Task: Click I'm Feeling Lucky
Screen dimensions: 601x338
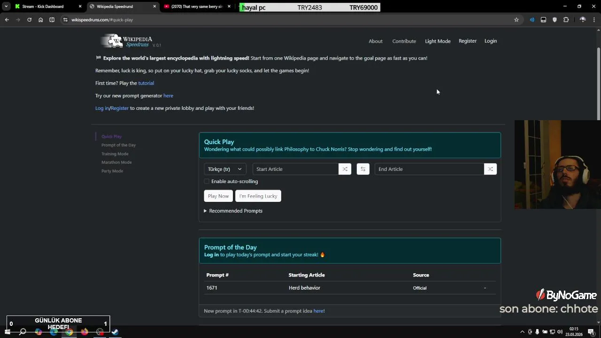Action: [x=258, y=196]
